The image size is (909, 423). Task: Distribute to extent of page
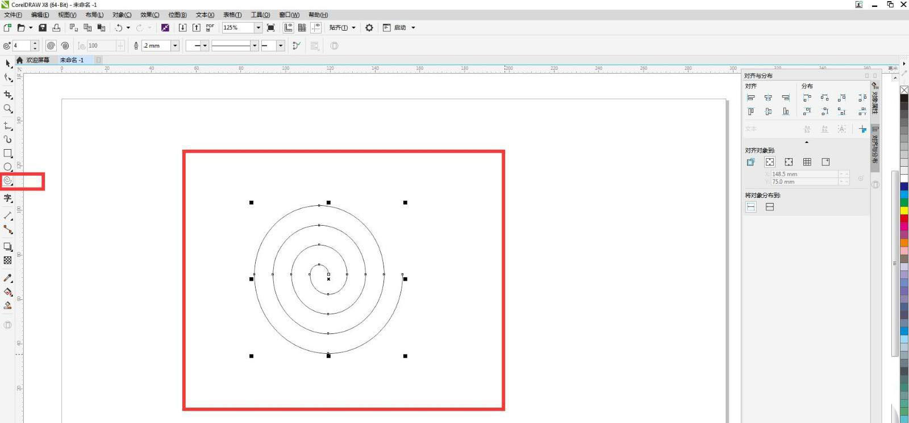click(x=770, y=207)
